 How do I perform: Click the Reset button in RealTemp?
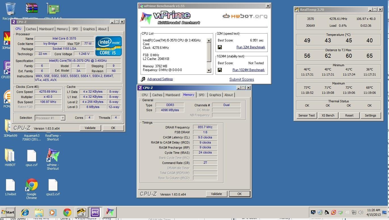point(349,115)
